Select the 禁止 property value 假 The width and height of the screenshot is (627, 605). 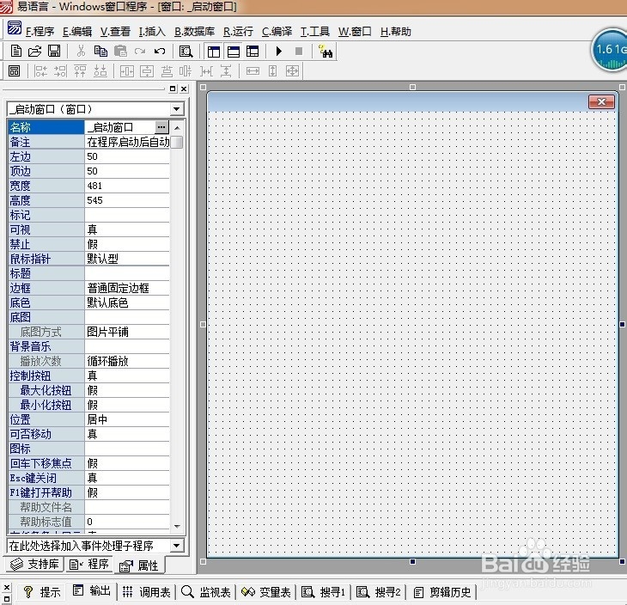click(127, 244)
